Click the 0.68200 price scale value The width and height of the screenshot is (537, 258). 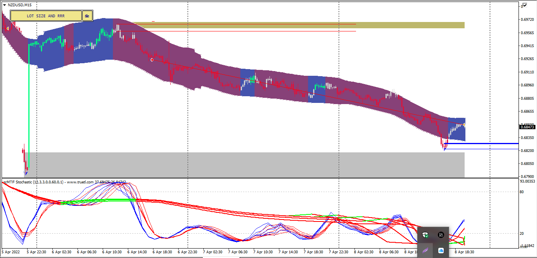click(527, 150)
